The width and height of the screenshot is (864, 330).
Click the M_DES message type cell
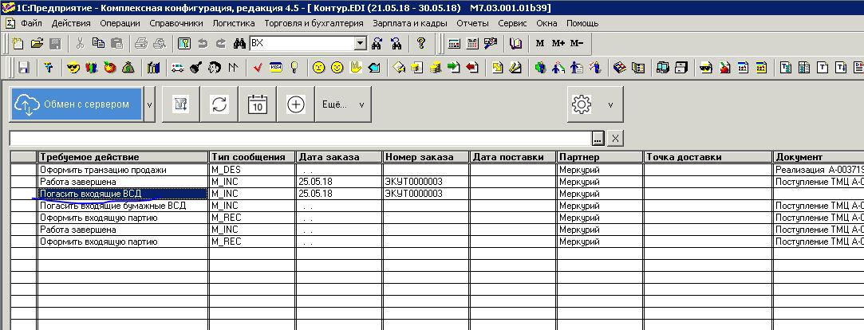click(252, 170)
